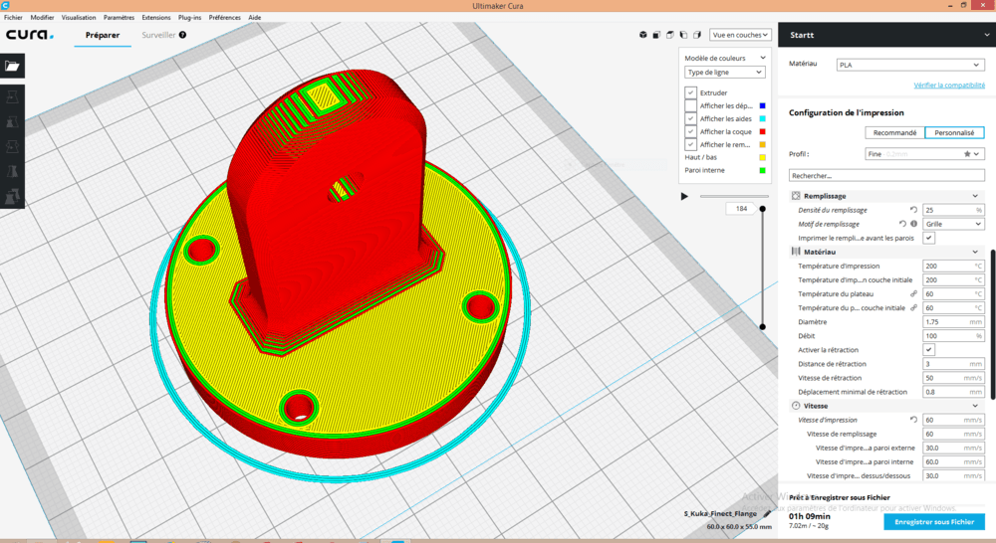996x543 pixels.
Task: Switch to the Surveiller tab
Action: [159, 36]
